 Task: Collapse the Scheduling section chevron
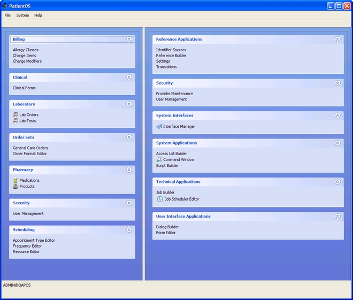click(129, 230)
